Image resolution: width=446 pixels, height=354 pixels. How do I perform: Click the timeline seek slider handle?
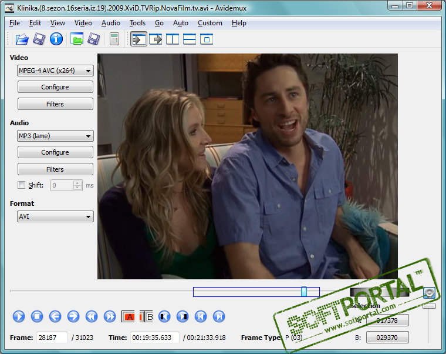coord(304,292)
